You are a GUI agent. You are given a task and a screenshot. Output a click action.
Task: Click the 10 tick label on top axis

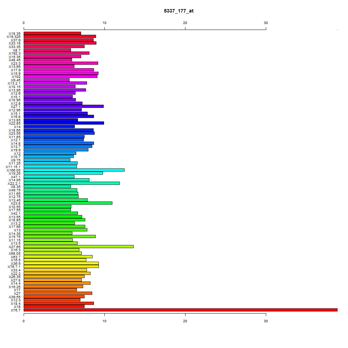[104, 23]
